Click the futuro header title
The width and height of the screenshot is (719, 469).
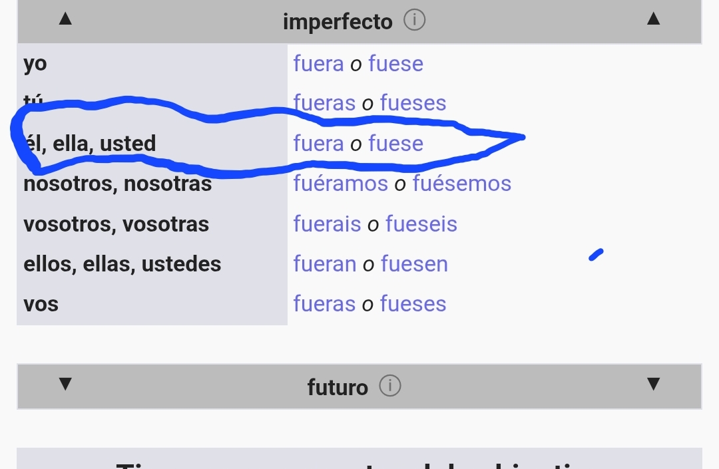(x=338, y=387)
